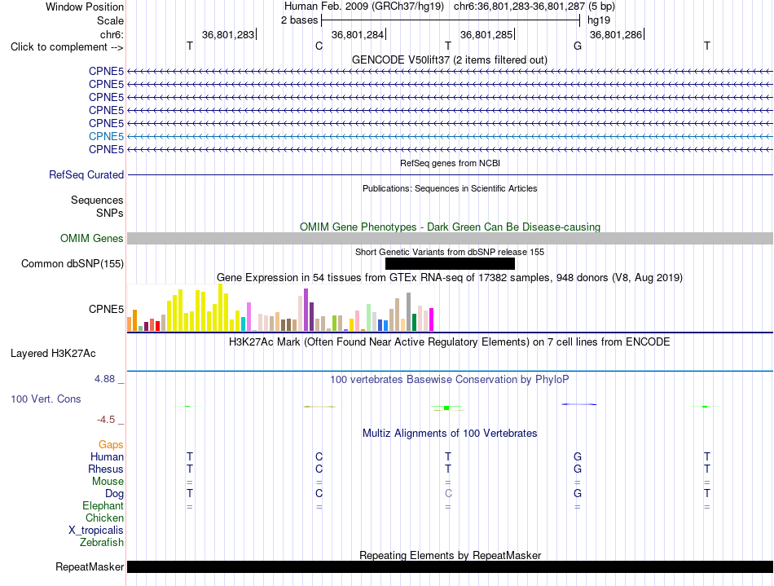Click the black dbSNP variant block
The height and width of the screenshot is (586, 774).
coord(450,263)
